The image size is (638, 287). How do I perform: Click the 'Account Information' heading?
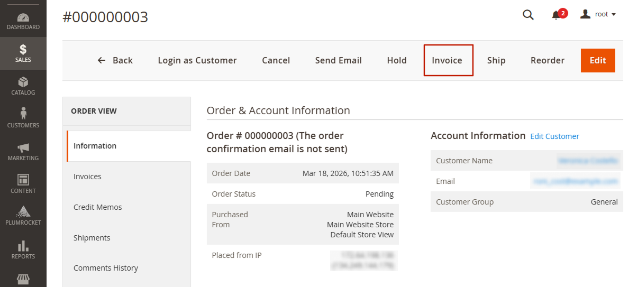coord(478,136)
